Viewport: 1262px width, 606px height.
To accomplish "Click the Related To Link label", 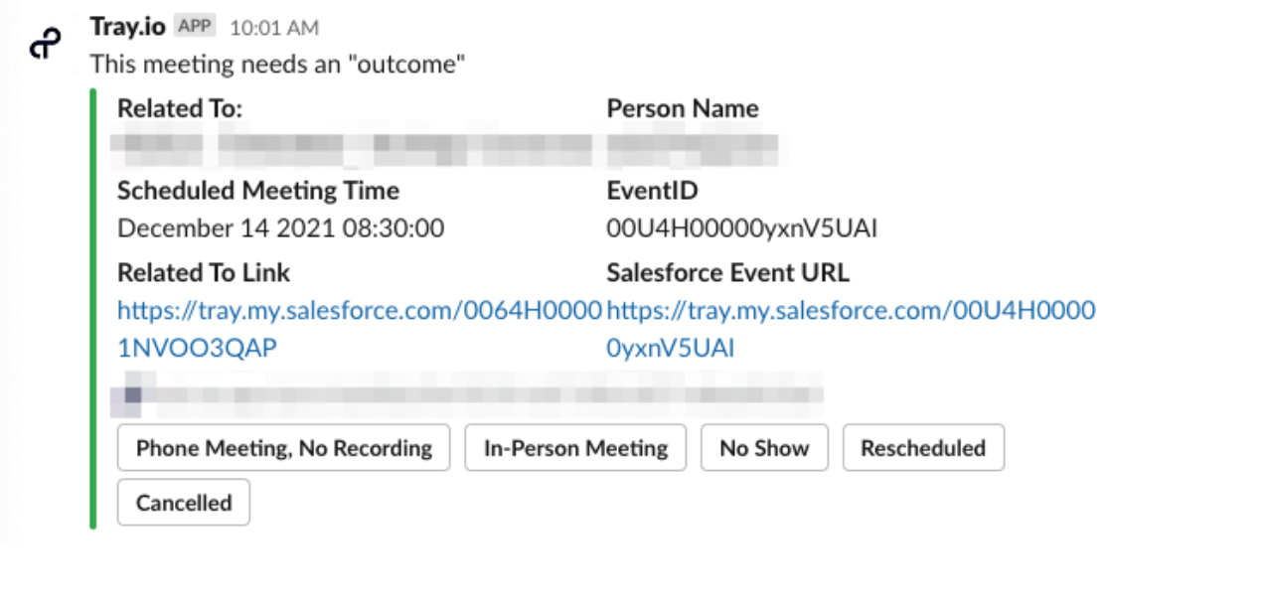I will click(204, 272).
